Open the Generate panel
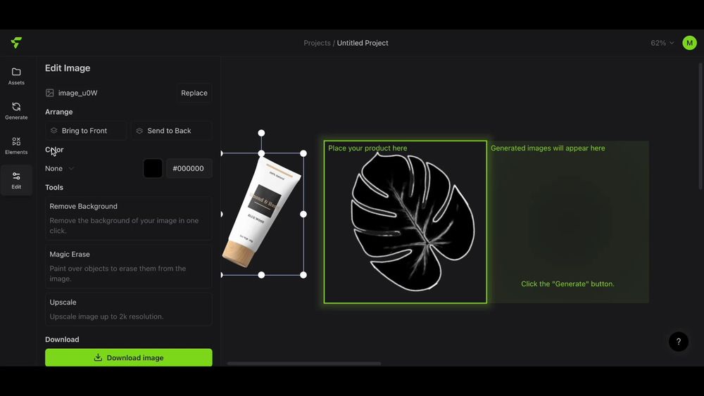The image size is (704, 396). (x=16, y=110)
